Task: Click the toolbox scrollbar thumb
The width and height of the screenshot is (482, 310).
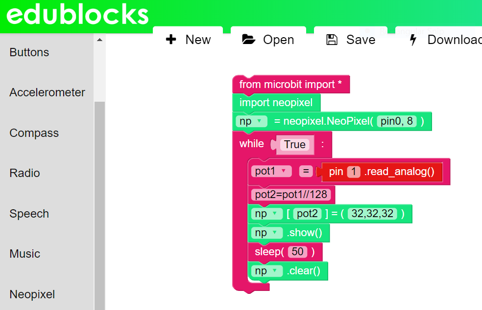Action: pyautogui.click(x=99, y=206)
